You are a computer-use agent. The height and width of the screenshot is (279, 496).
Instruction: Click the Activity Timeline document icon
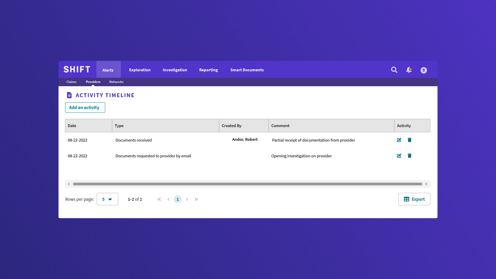click(x=69, y=95)
